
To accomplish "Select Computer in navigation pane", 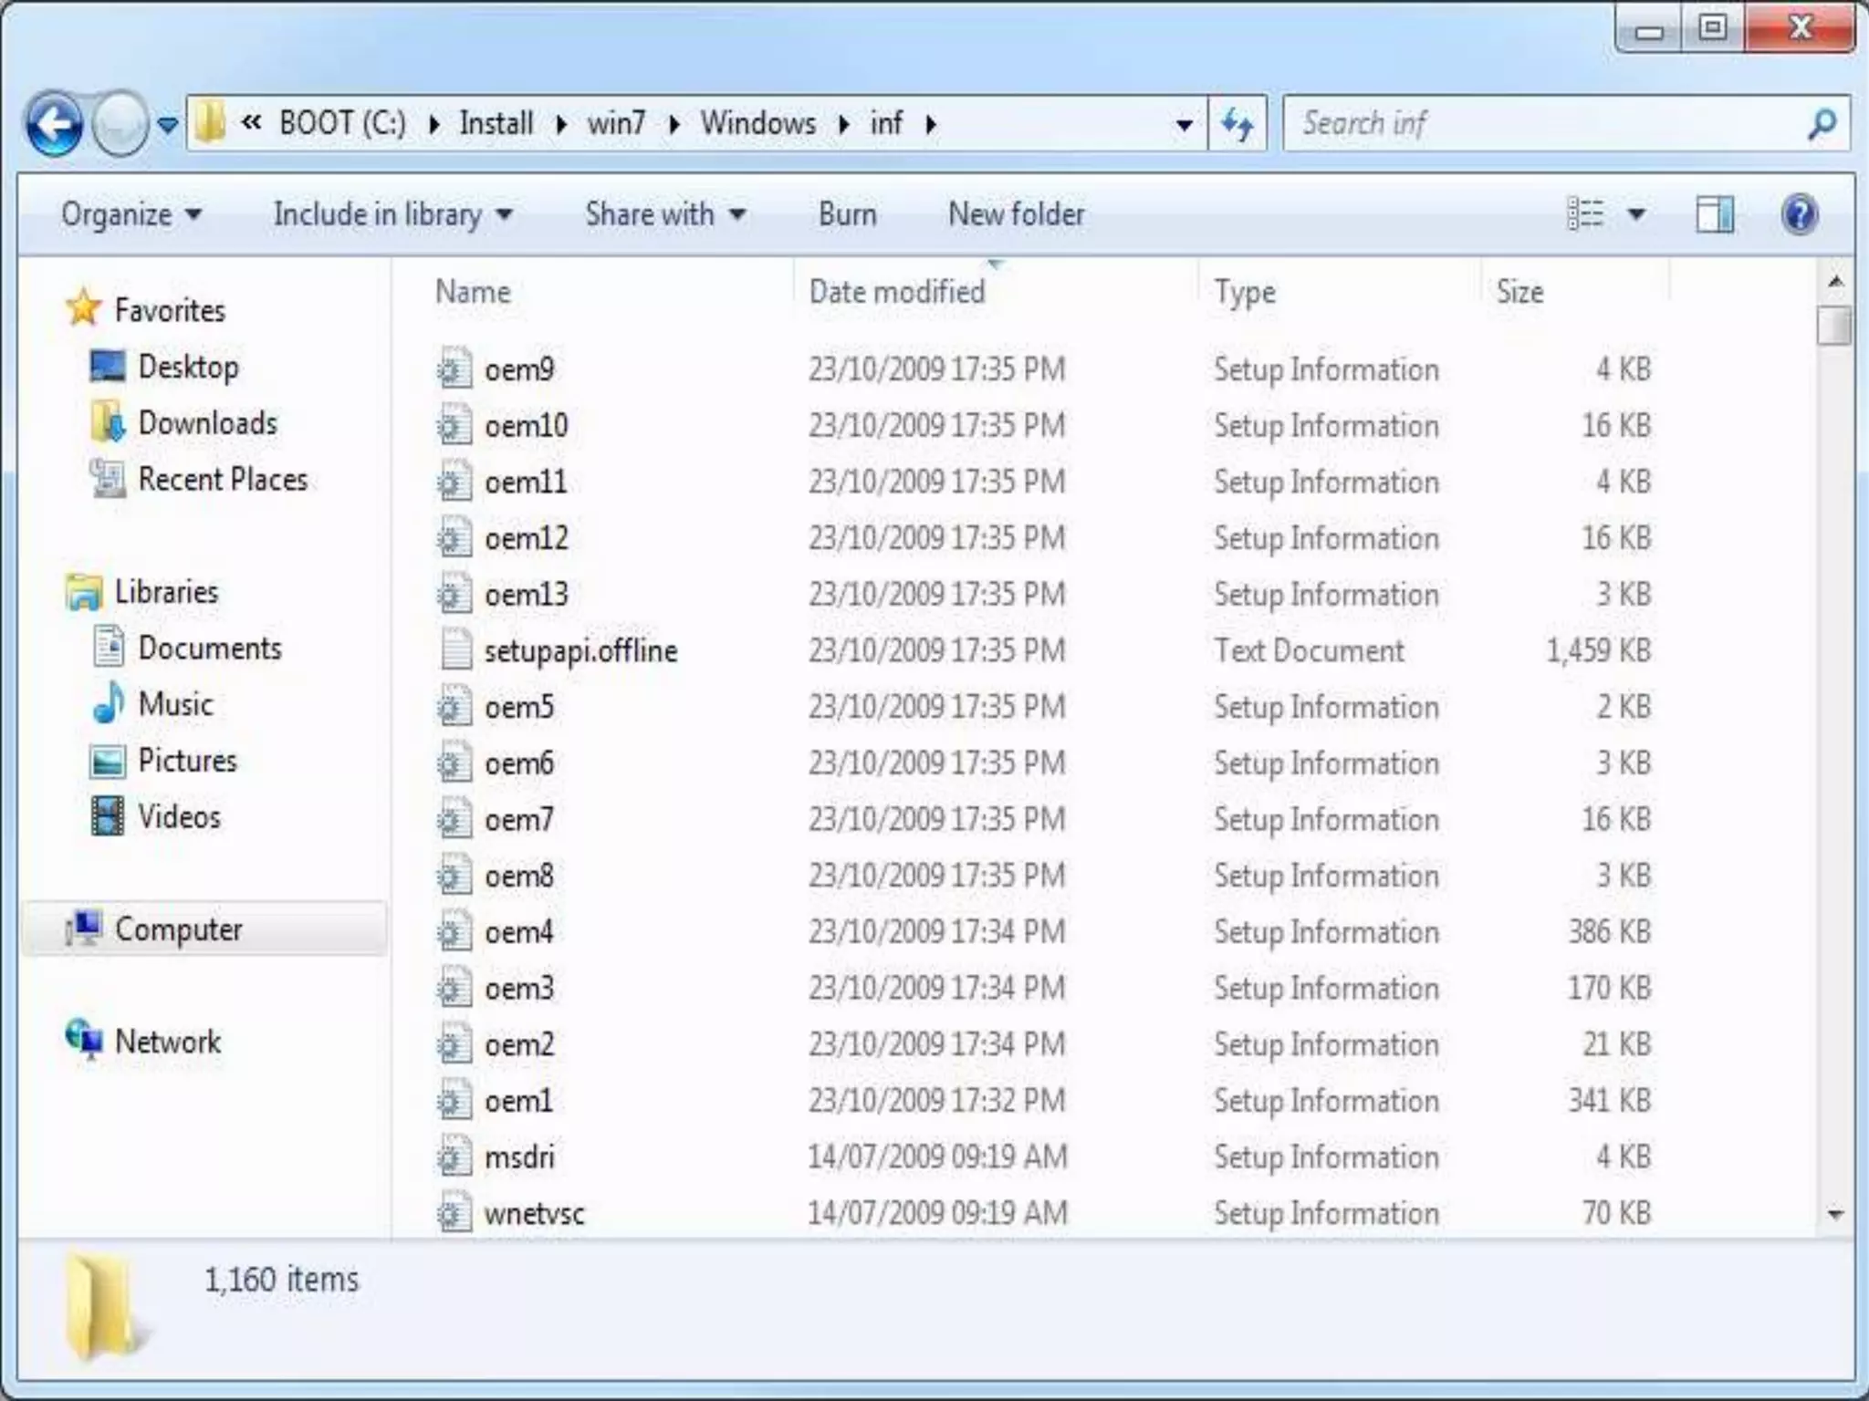I will [x=178, y=929].
